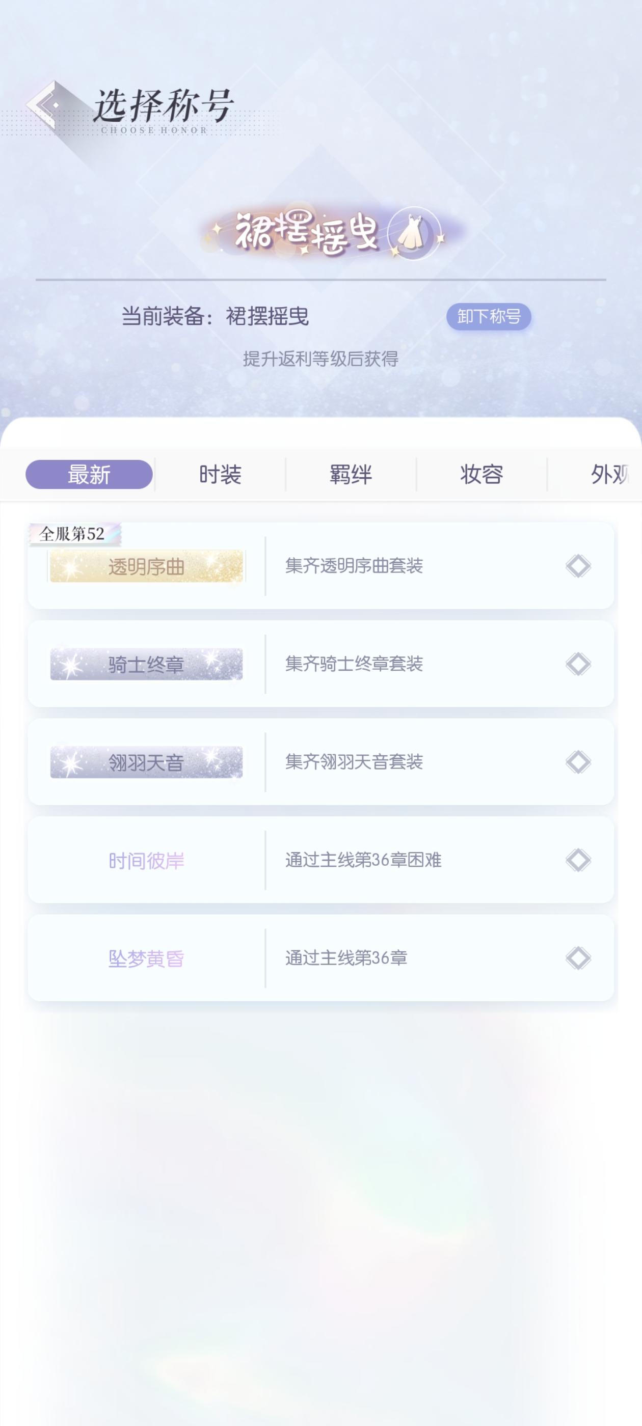
Task: Select the diamond toggle for 翎羽天音
Action: coord(578,762)
